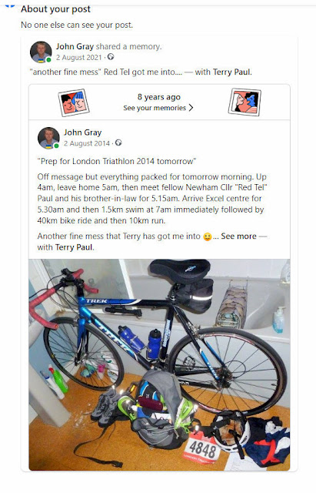Viewport: 316px width, 493px height.
Task: Click the 8 years ago heading
Action: point(159,97)
